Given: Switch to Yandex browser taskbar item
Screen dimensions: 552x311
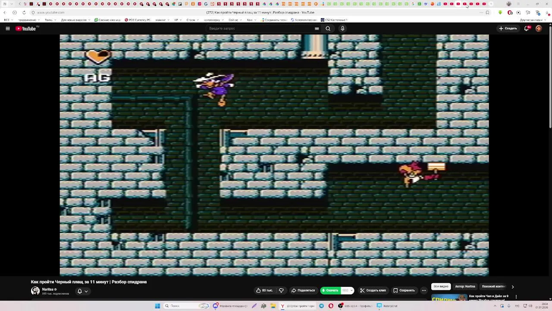Looking at the screenshot, I should [298, 306].
